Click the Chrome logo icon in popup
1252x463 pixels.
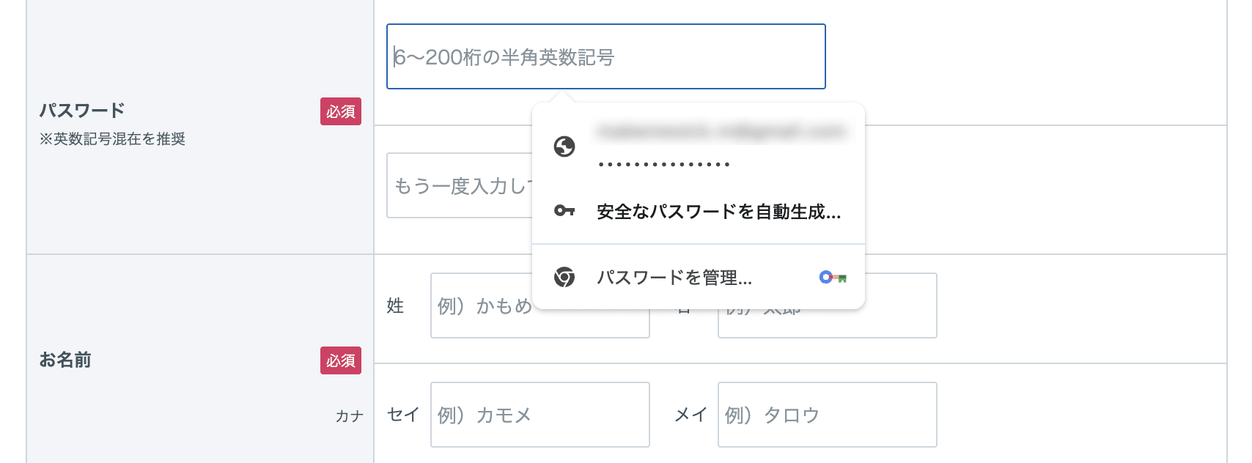pyautogui.click(x=564, y=277)
